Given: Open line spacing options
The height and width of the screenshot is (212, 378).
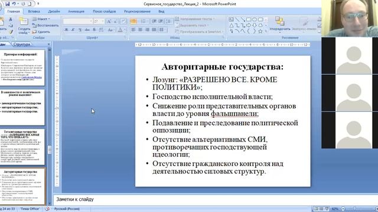Looking at the screenshot, I should point(169,21).
